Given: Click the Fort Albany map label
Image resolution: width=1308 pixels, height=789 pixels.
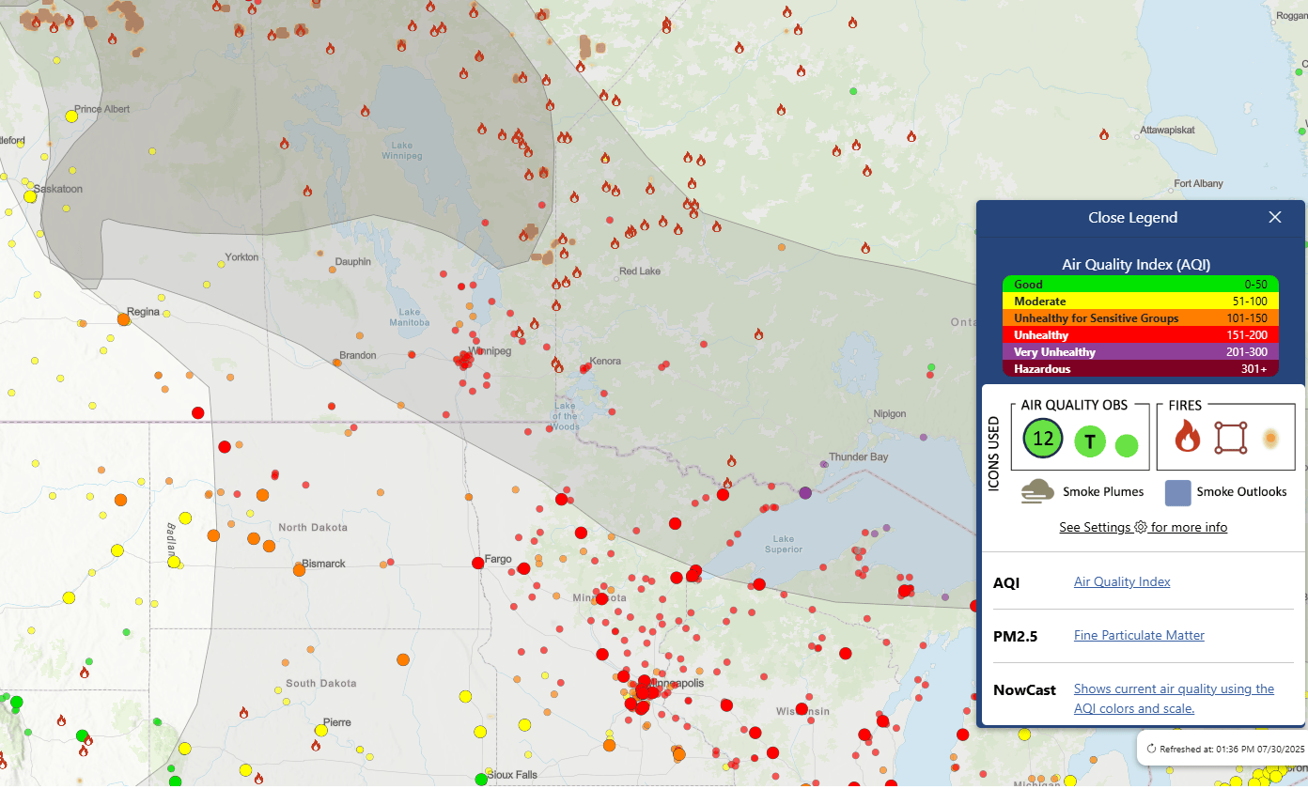Looking at the screenshot, I should tap(1198, 183).
